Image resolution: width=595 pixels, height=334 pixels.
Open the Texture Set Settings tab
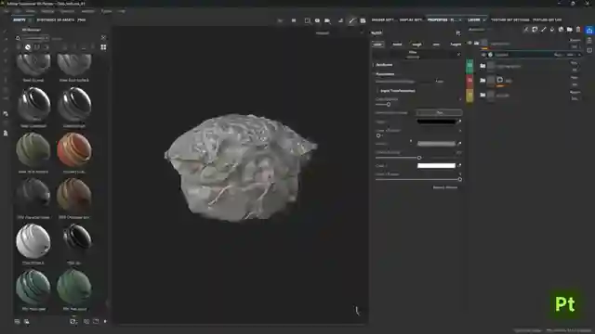click(509, 20)
